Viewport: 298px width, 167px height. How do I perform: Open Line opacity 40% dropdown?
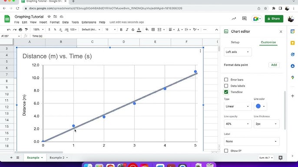(x=238, y=124)
